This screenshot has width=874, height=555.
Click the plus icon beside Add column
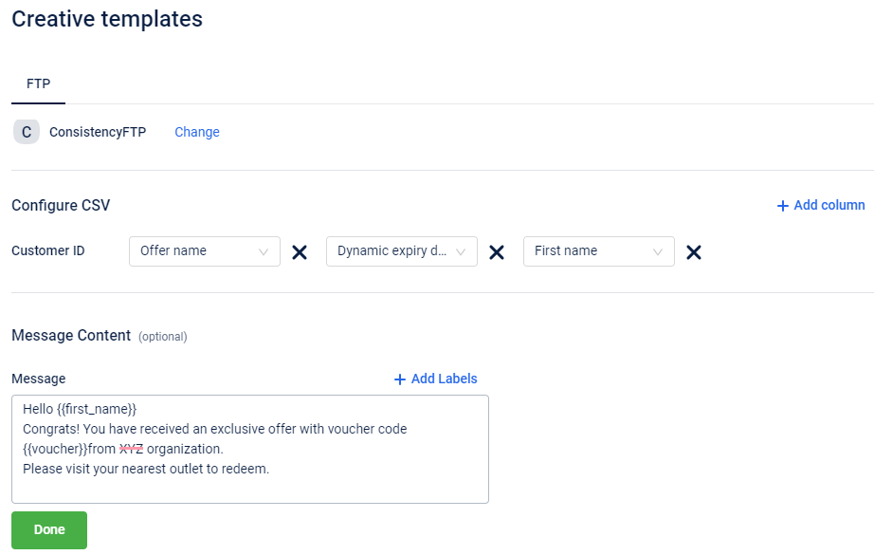click(783, 206)
